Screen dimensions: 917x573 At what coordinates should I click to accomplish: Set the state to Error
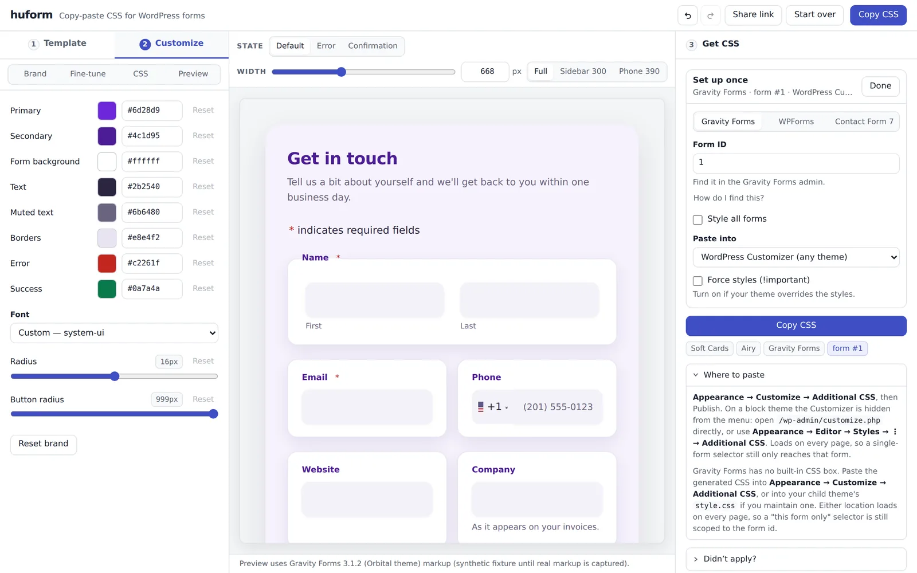[x=326, y=46]
